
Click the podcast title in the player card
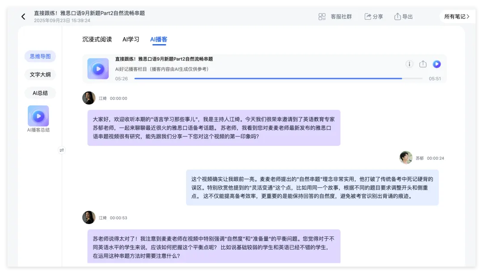point(164,59)
